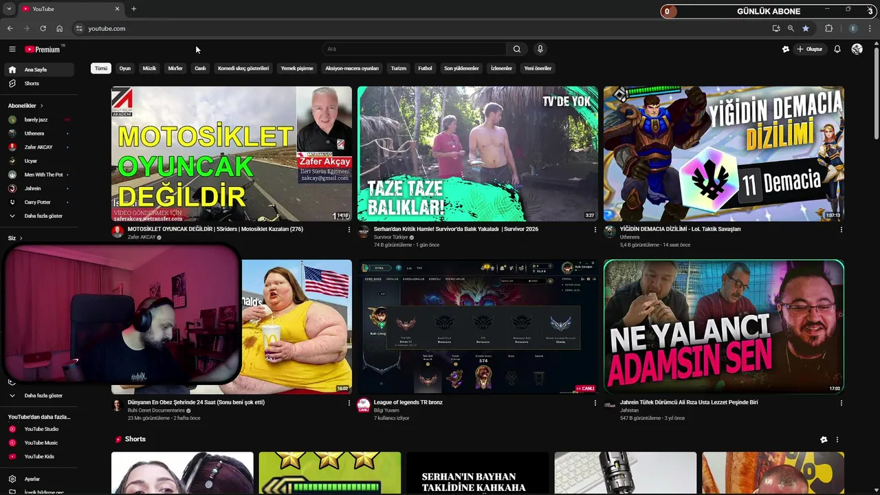Click the search magnifier button
This screenshot has width=880, height=495.
coord(517,49)
